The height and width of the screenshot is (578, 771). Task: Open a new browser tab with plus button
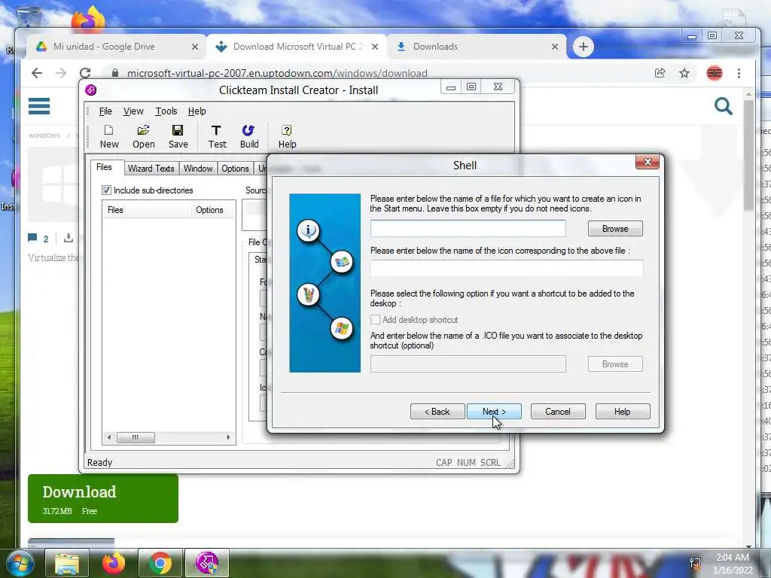pos(584,47)
